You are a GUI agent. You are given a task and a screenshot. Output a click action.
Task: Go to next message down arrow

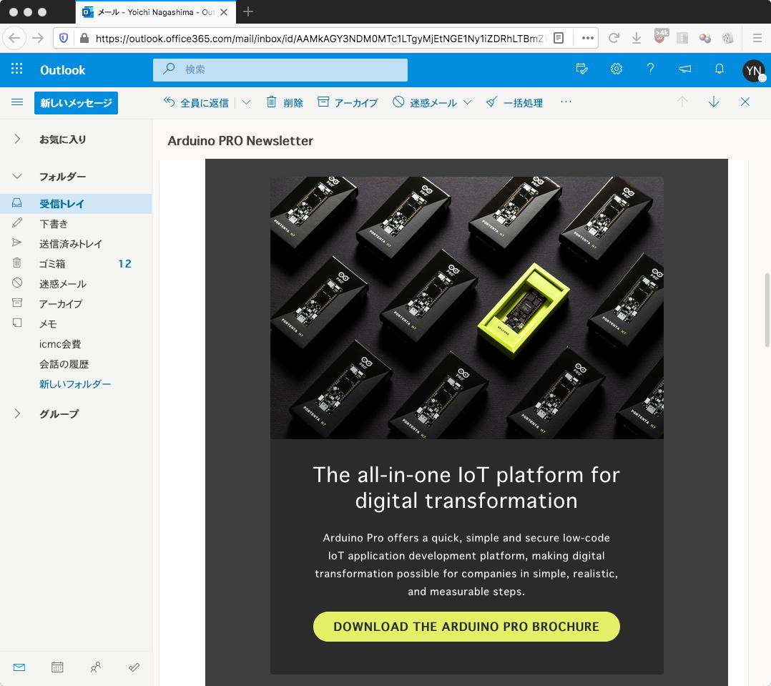pyautogui.click(x=714, y=102)
